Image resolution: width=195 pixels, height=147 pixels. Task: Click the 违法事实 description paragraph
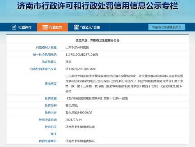(124, 84)
